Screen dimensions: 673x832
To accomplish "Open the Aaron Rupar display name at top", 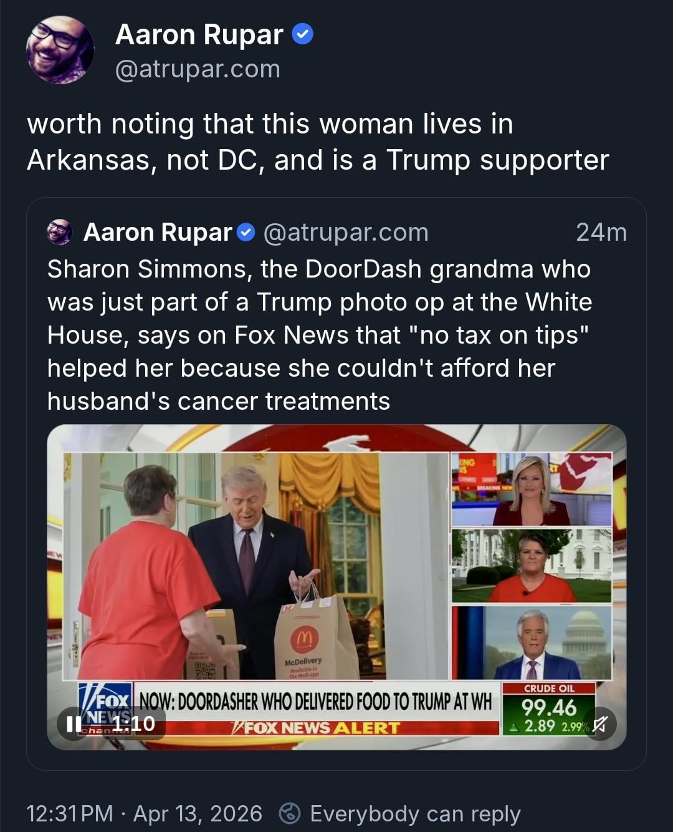I will pyautogui.click(x=199, y=34).
